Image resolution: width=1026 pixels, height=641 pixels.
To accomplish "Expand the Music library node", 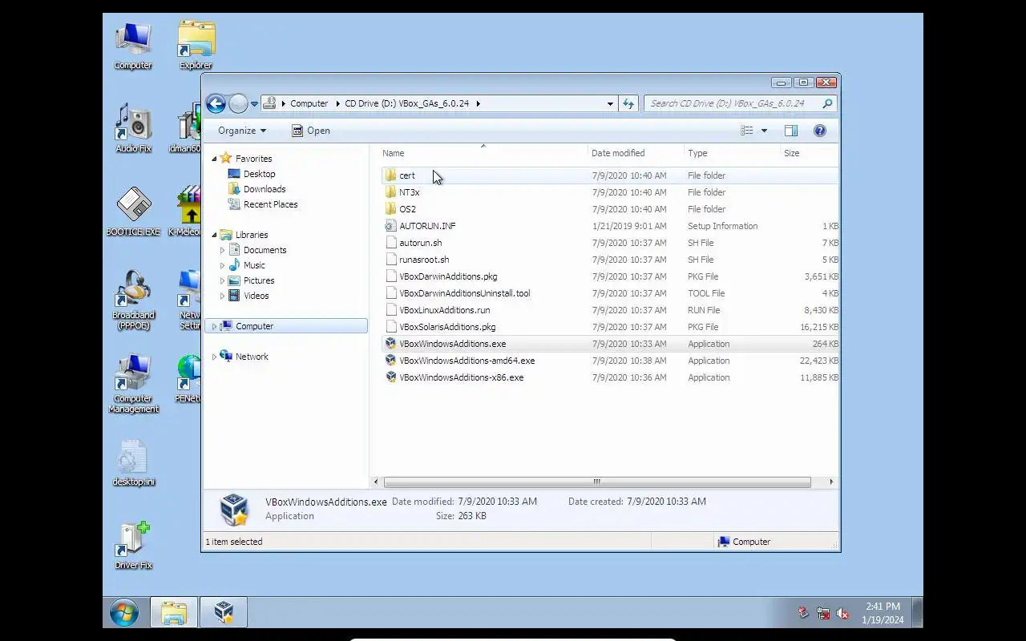I will pyautogui.click(x=222, y=265).
